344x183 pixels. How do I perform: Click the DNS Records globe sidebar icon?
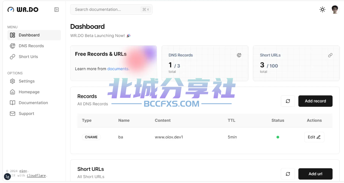[x=13, y=46]
